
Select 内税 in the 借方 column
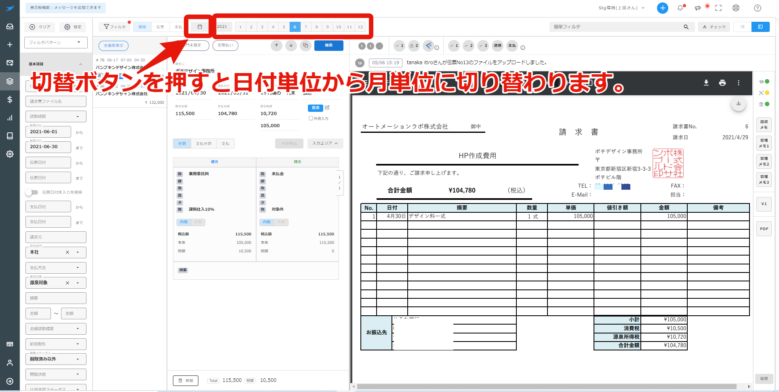(x=184, y=222)
